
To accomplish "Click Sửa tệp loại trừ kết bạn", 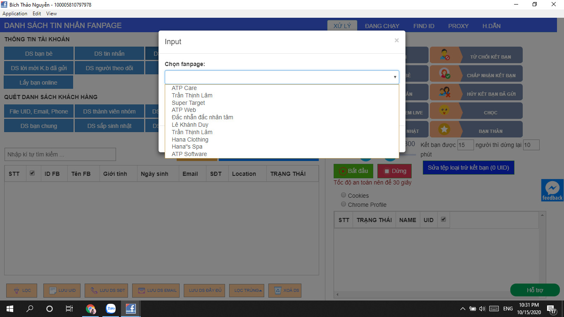I will [x=468, y=168].
